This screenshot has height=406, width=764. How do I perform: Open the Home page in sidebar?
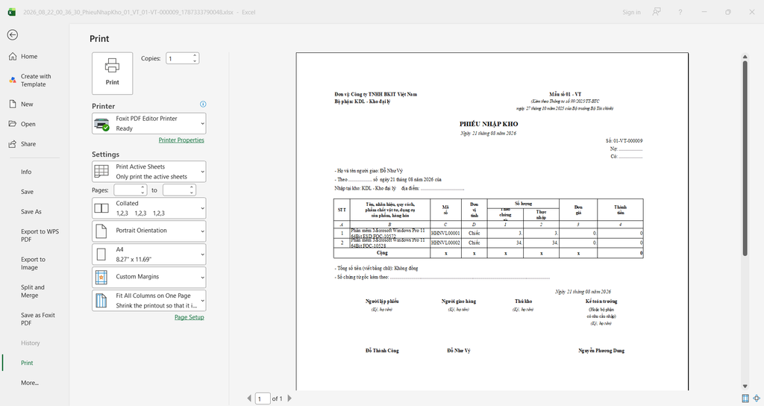click(x=29, y=57)
